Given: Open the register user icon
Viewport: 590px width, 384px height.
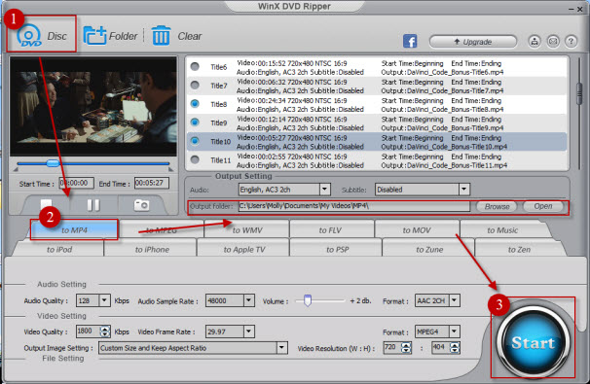Looking at the screenshot, I should point(535,42).
